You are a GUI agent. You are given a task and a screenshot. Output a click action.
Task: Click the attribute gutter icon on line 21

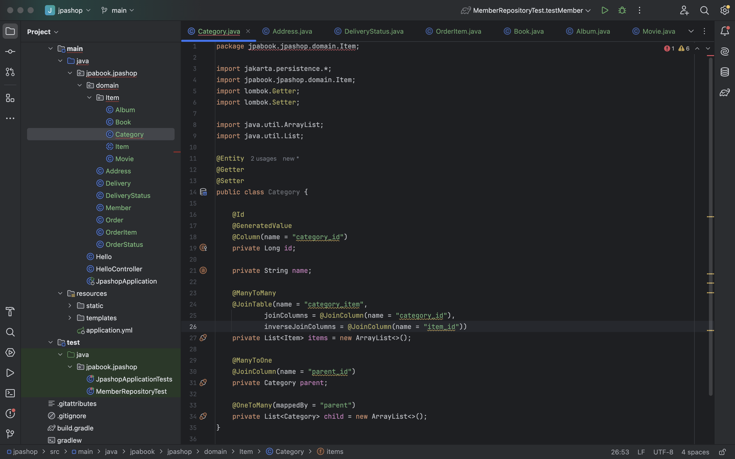tap(203, 270)
